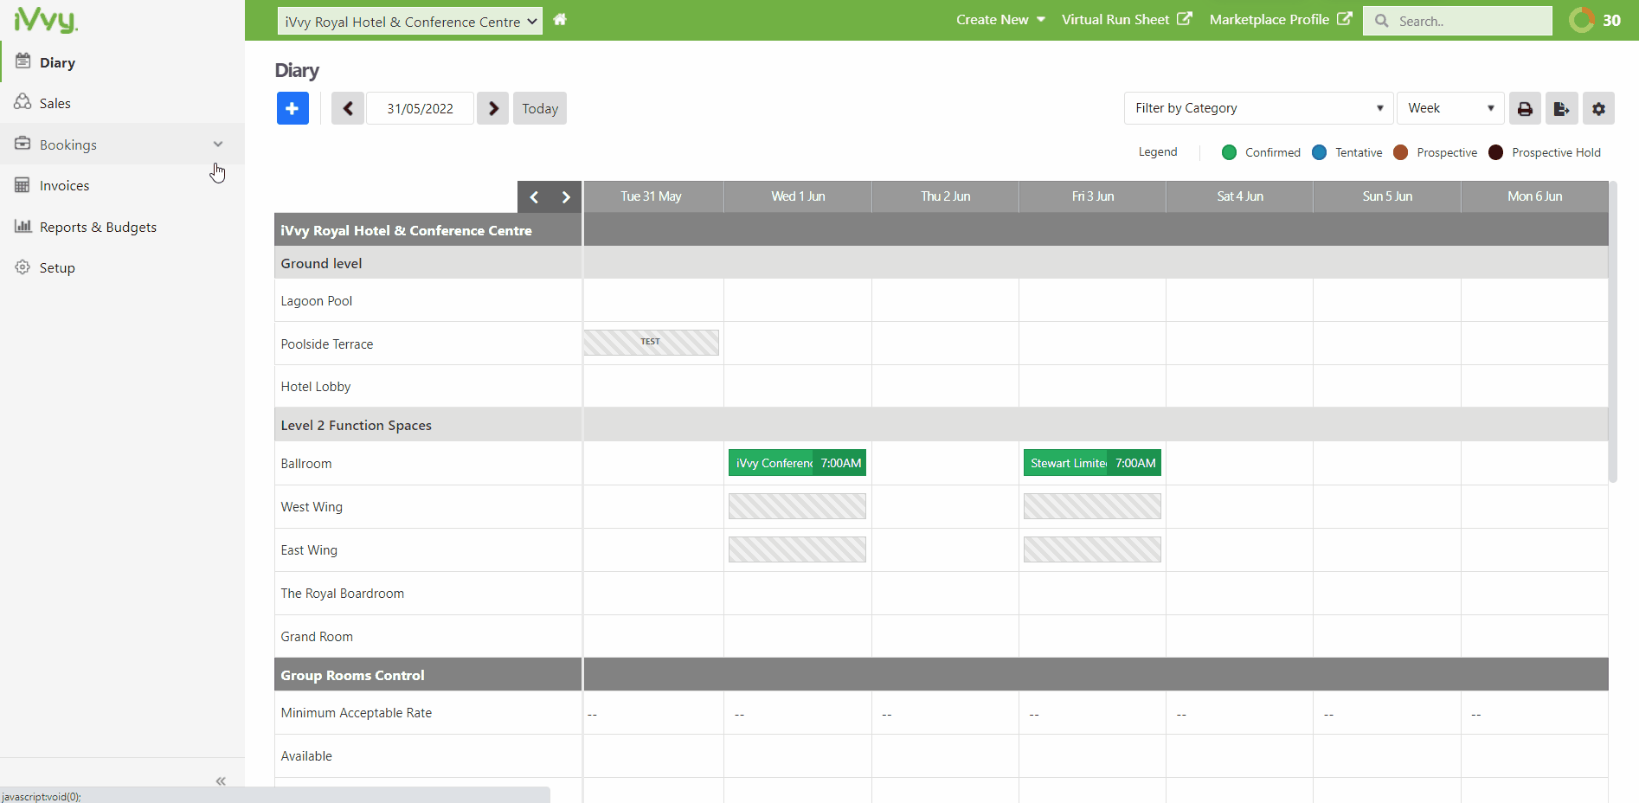Click Grand Room row label
The image size is (1639, 803).
click(317, 637)
